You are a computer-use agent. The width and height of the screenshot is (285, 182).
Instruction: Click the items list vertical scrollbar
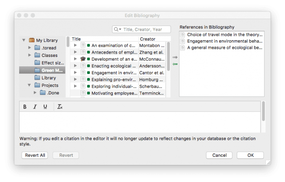(x=169, y=57)
